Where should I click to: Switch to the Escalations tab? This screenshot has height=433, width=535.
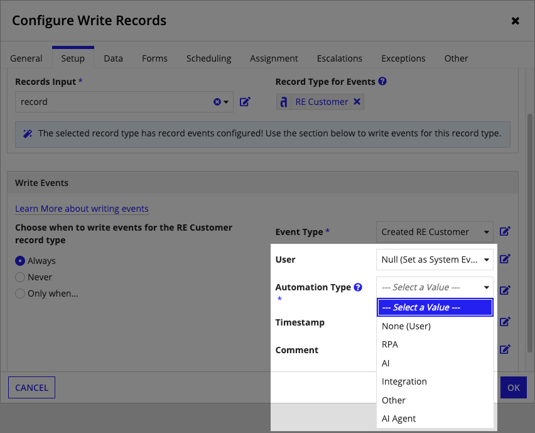click(x=340, y=58)
